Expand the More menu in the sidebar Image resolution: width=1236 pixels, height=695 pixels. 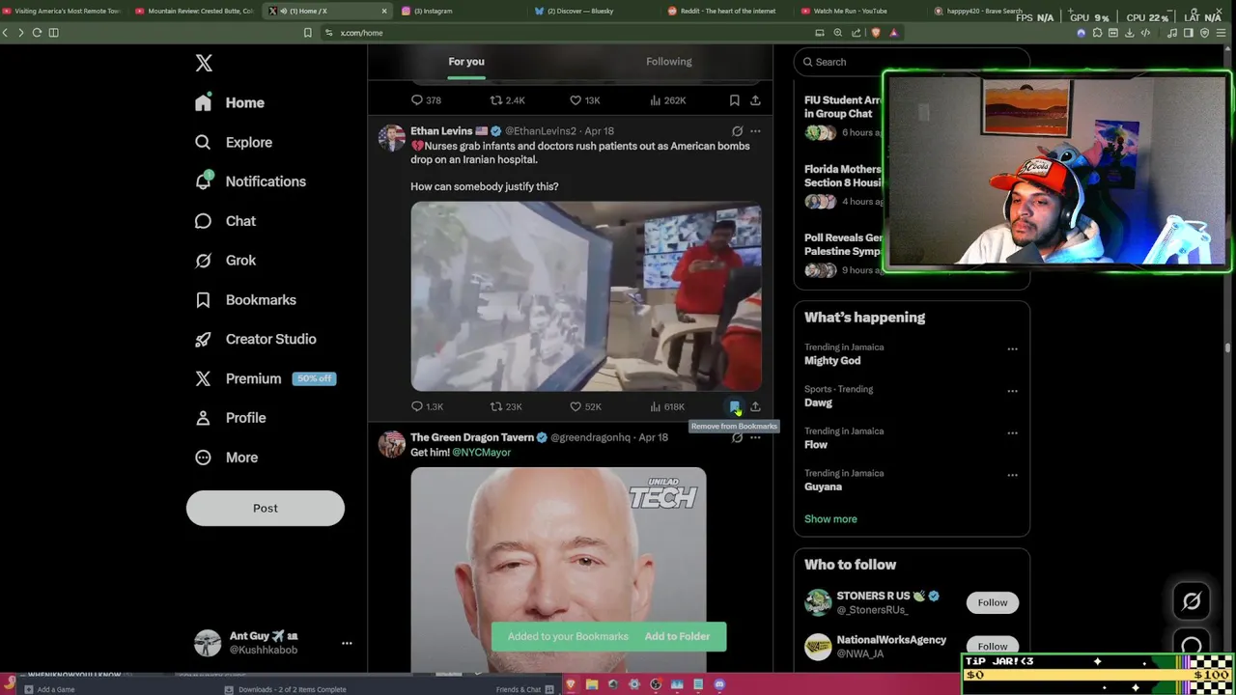(227, 458)
